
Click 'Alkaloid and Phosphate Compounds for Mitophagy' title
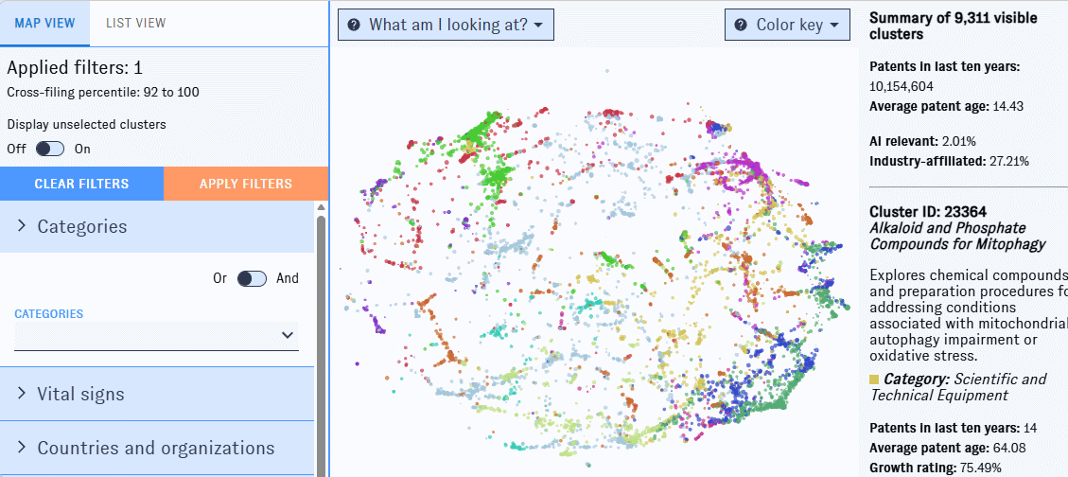pyautogui.click(x=957, y=236)
